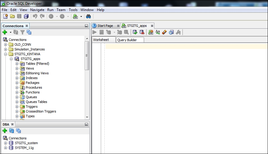Refresh DBA connections icon
Viewport: 268px width, 154px height.
coord(12,131)
